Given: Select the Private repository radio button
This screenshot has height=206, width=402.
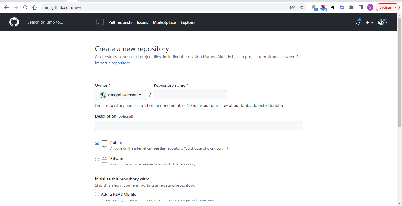Looking at the screenshot, I should [x=97, y=159].
